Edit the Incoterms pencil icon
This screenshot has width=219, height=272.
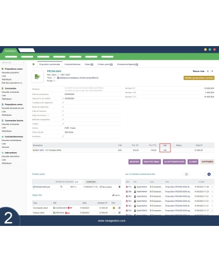[63, 137]
